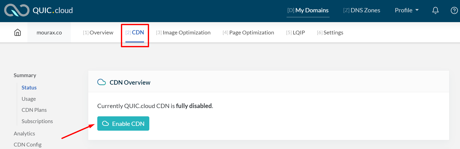This screenshot has height=149, width=460.
Task: Expand the CDN Config sidebar section
Action: click(28, 144)
